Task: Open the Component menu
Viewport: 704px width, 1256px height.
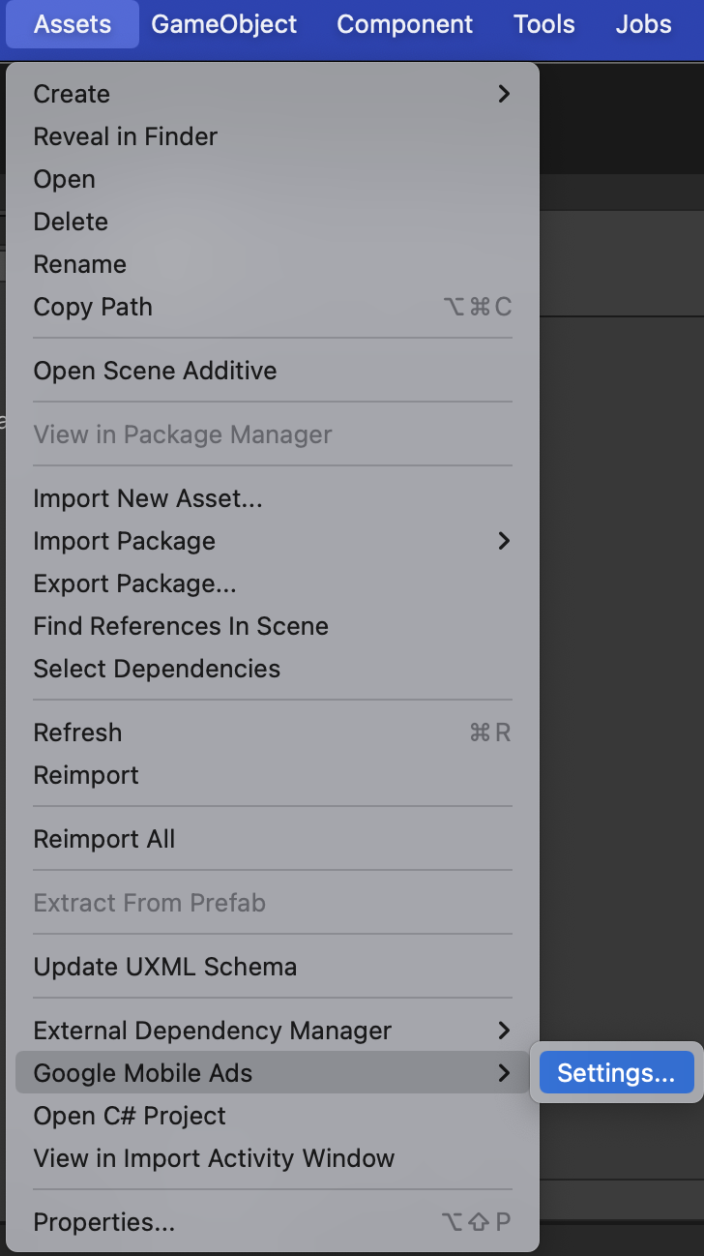Action: [x=405, y=24]
